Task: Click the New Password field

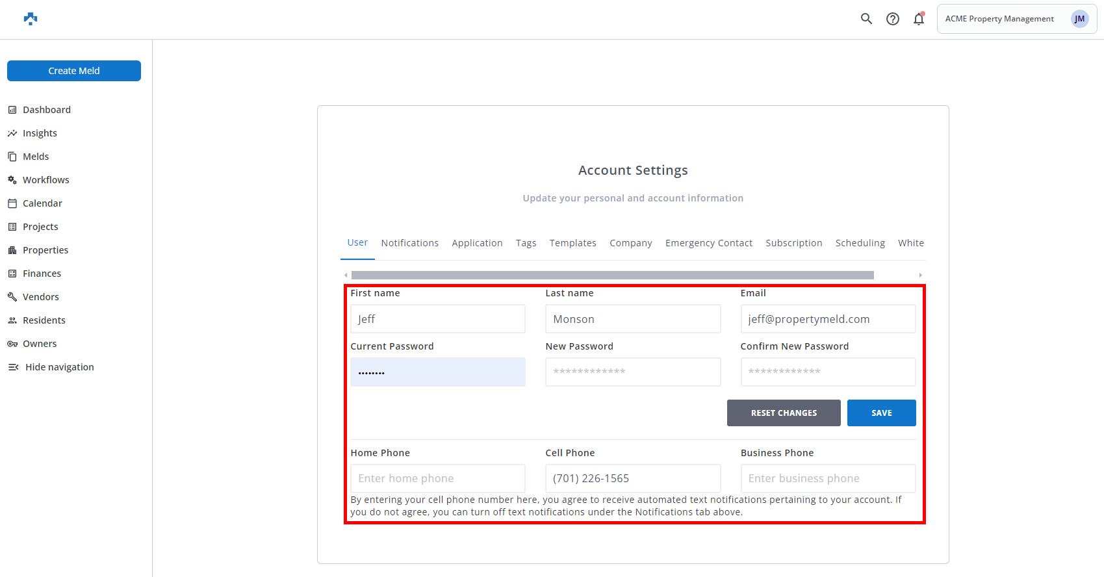Action: [632, 372]
